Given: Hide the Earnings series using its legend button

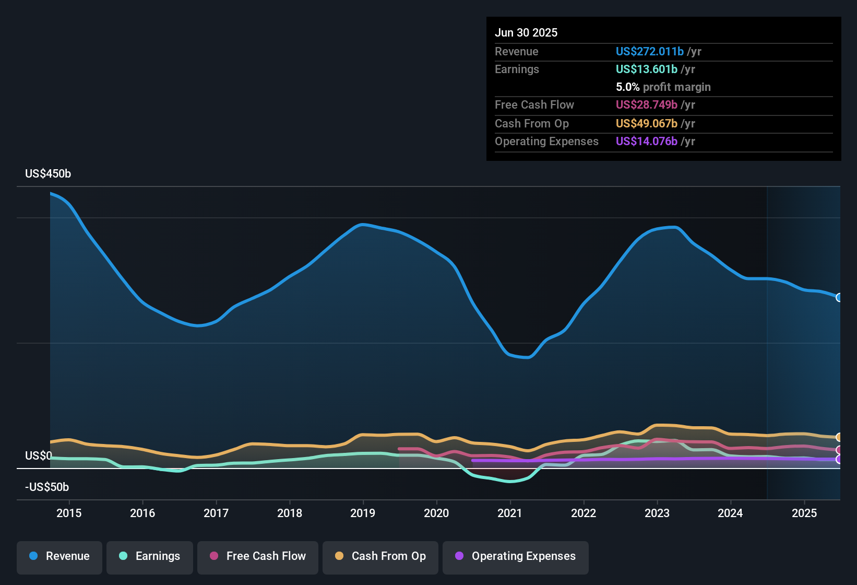Looking at the screenshot, I should tap(149, 556).
